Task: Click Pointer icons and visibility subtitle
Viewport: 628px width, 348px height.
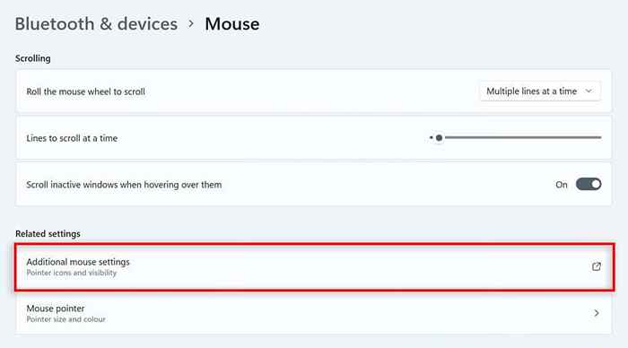Action: point(71,273)
